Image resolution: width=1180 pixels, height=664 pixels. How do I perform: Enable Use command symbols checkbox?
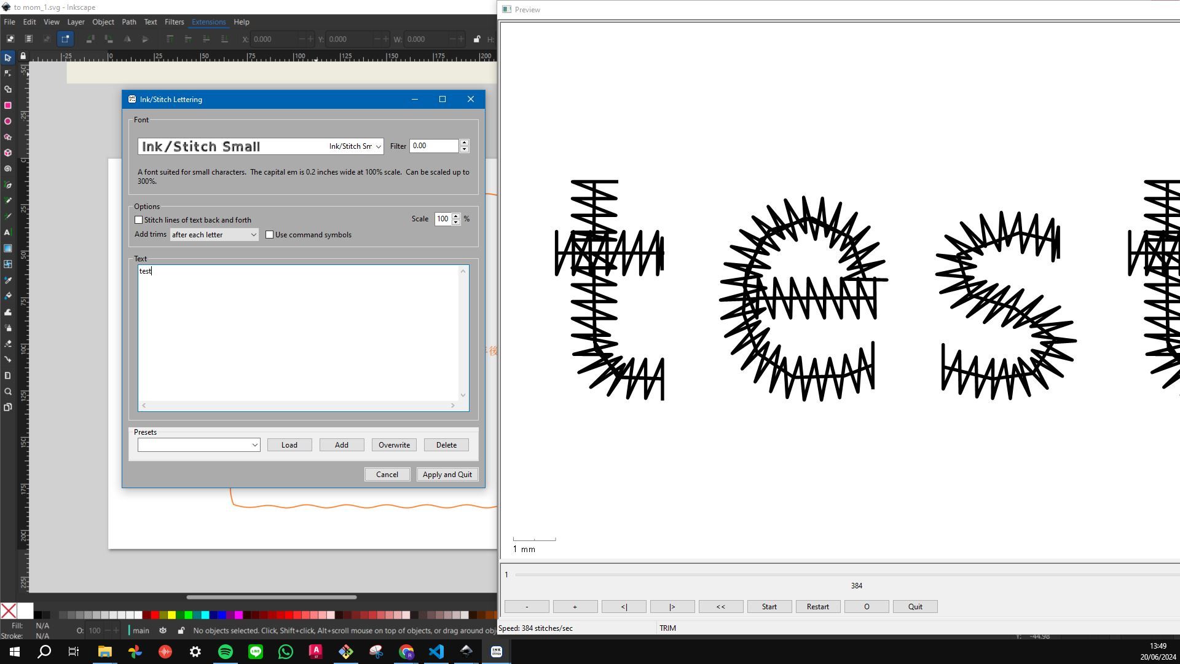click(x=269, y=235)
